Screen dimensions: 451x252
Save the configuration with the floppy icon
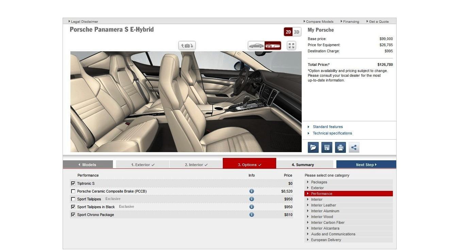pyautogui.click(x=327, y=147)
